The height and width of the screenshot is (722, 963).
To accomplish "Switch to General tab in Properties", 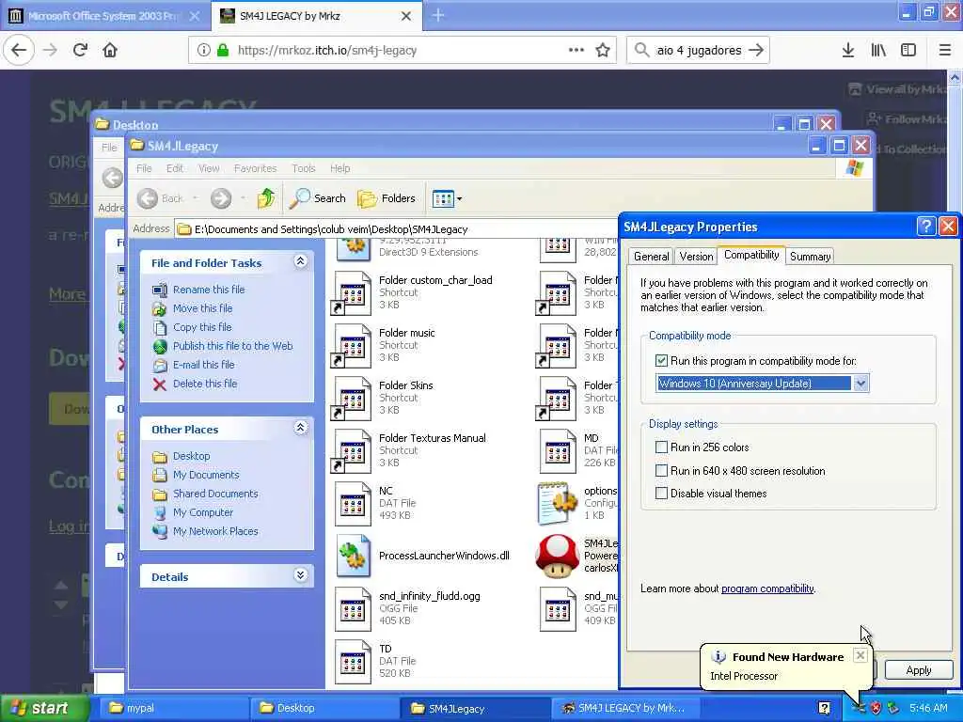I will tap(651, 257).
